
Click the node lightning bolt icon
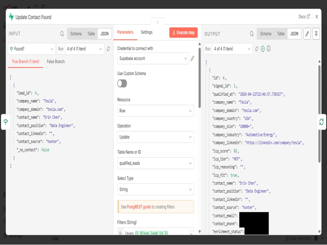(x=11, y=17)
